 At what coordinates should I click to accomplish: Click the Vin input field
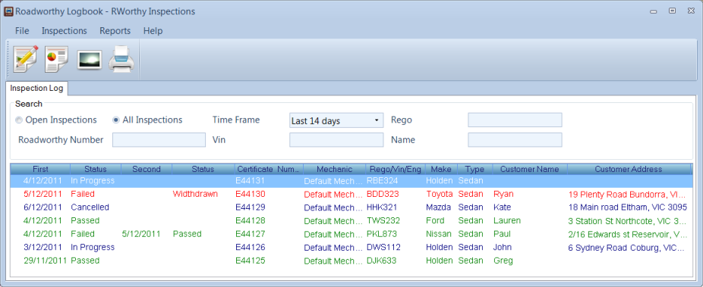(336, 140)
